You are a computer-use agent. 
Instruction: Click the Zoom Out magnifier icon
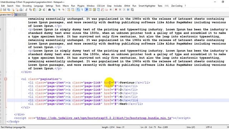point(63,10)
